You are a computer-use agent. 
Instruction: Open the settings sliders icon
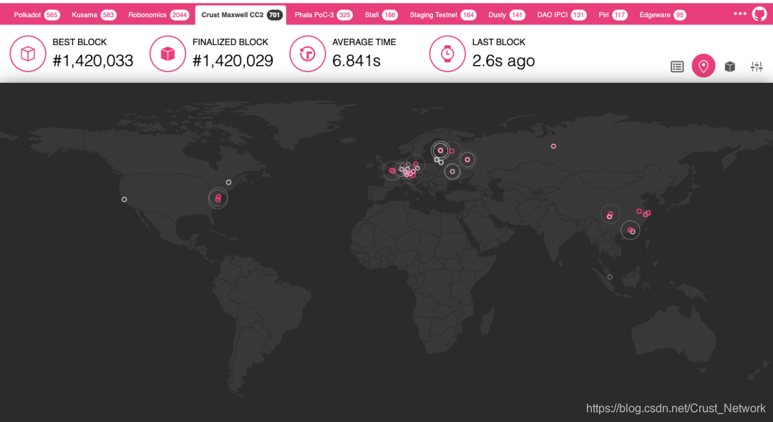tap(757, 67)
